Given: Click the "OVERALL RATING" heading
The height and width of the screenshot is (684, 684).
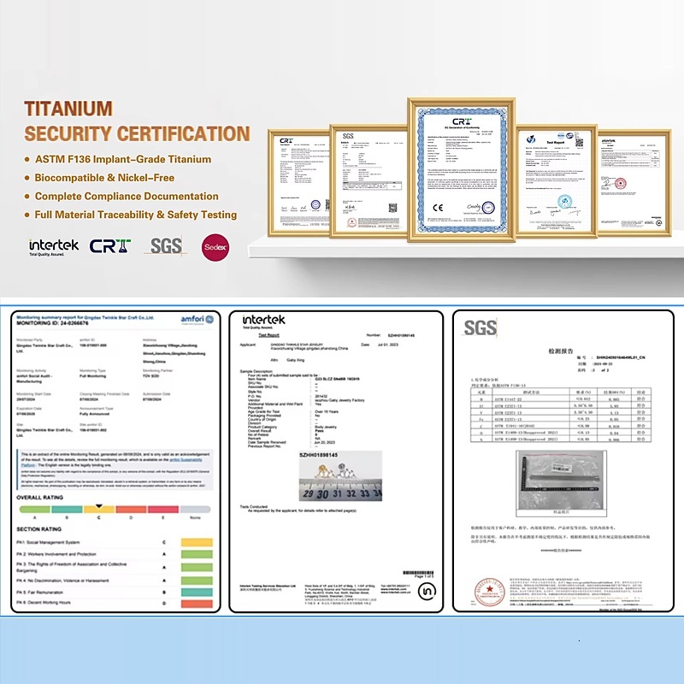Looking at the screenshot, I should (39, 498).
